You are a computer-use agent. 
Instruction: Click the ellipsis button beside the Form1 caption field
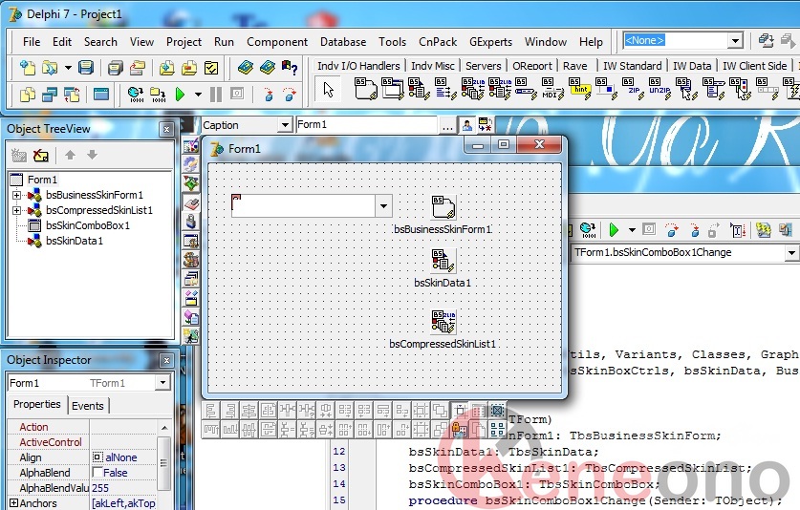(447, 125)
